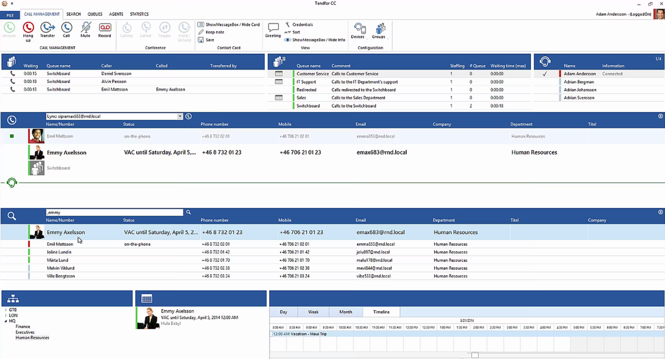Switch to the QUEUES ribbon tab
The width and height of the screenshot is (665, 359).
pos(95,14)
